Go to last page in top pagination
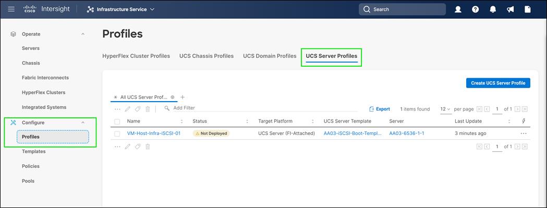 [x=525, y=109]
